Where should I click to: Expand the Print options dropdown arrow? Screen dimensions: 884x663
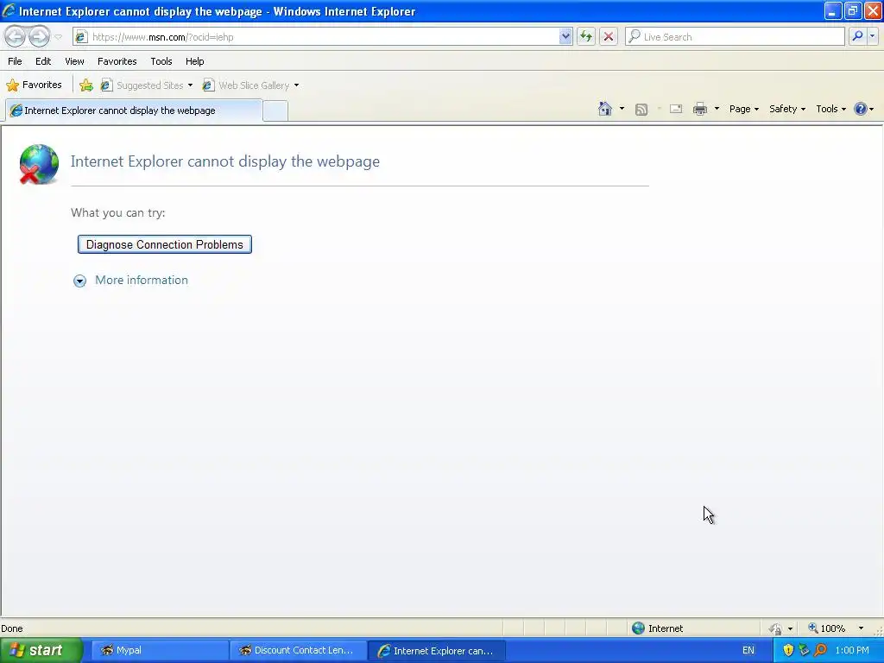717,109
